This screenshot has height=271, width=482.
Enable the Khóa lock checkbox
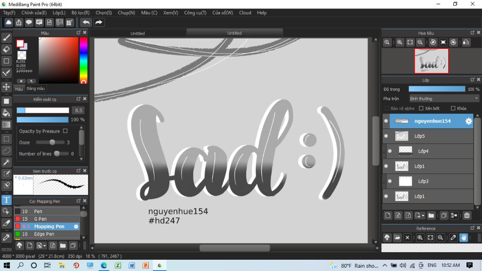pyautogui.click(x=453, y=108)
